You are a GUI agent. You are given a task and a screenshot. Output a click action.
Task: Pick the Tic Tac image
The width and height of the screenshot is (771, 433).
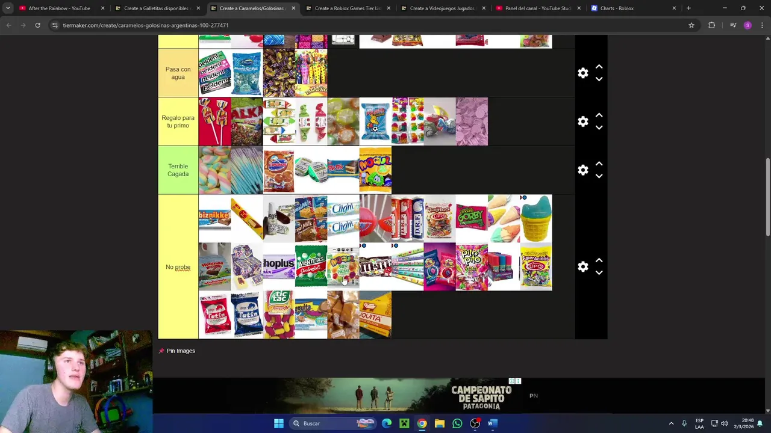tap(279, 315)
